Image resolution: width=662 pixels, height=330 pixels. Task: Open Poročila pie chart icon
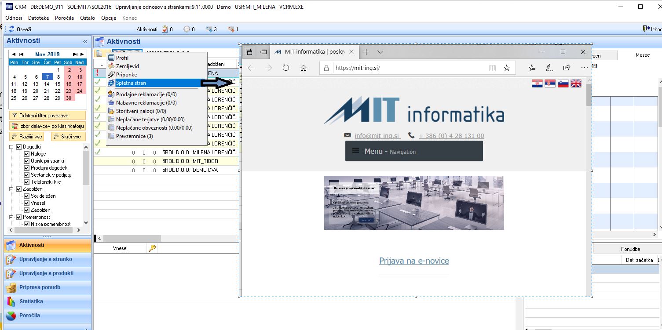(x=11, y=315)
